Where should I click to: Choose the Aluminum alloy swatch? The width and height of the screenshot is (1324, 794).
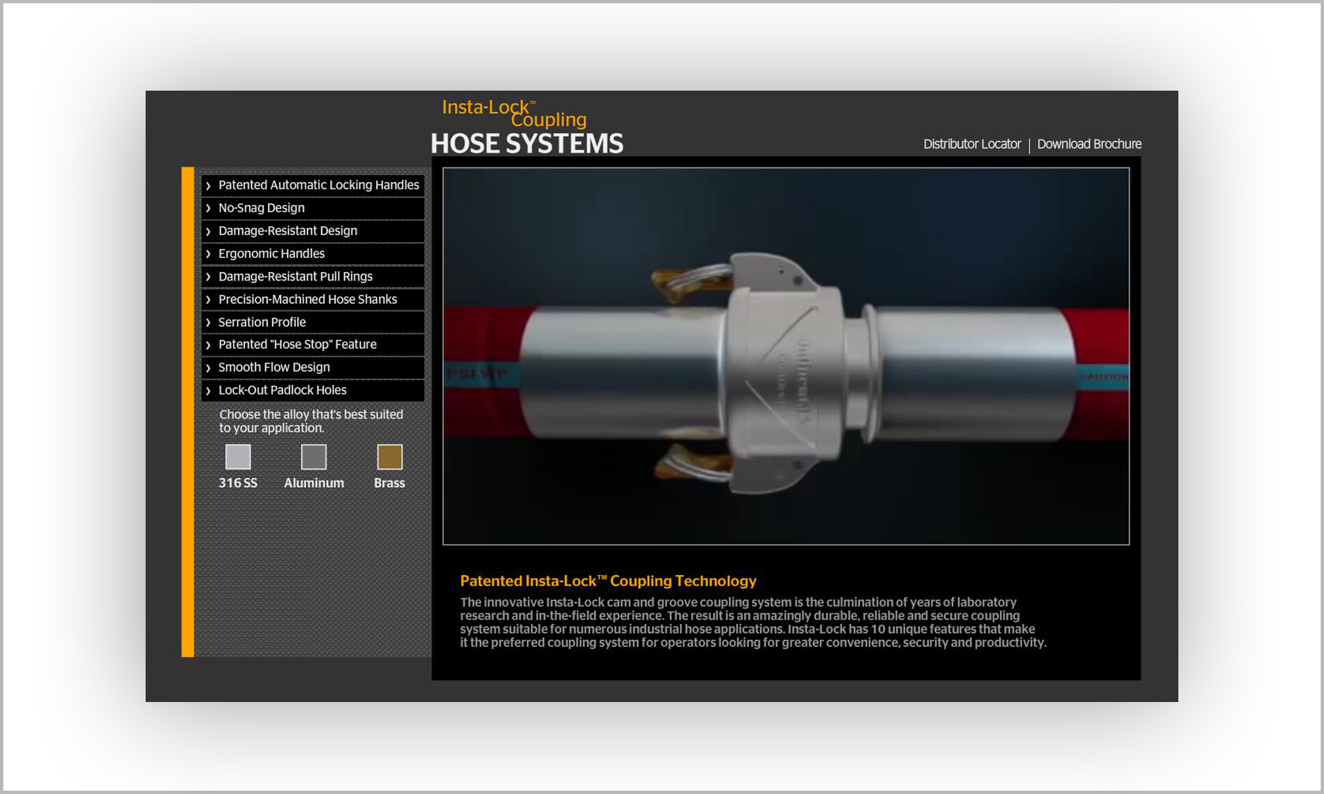click(314, 457)
